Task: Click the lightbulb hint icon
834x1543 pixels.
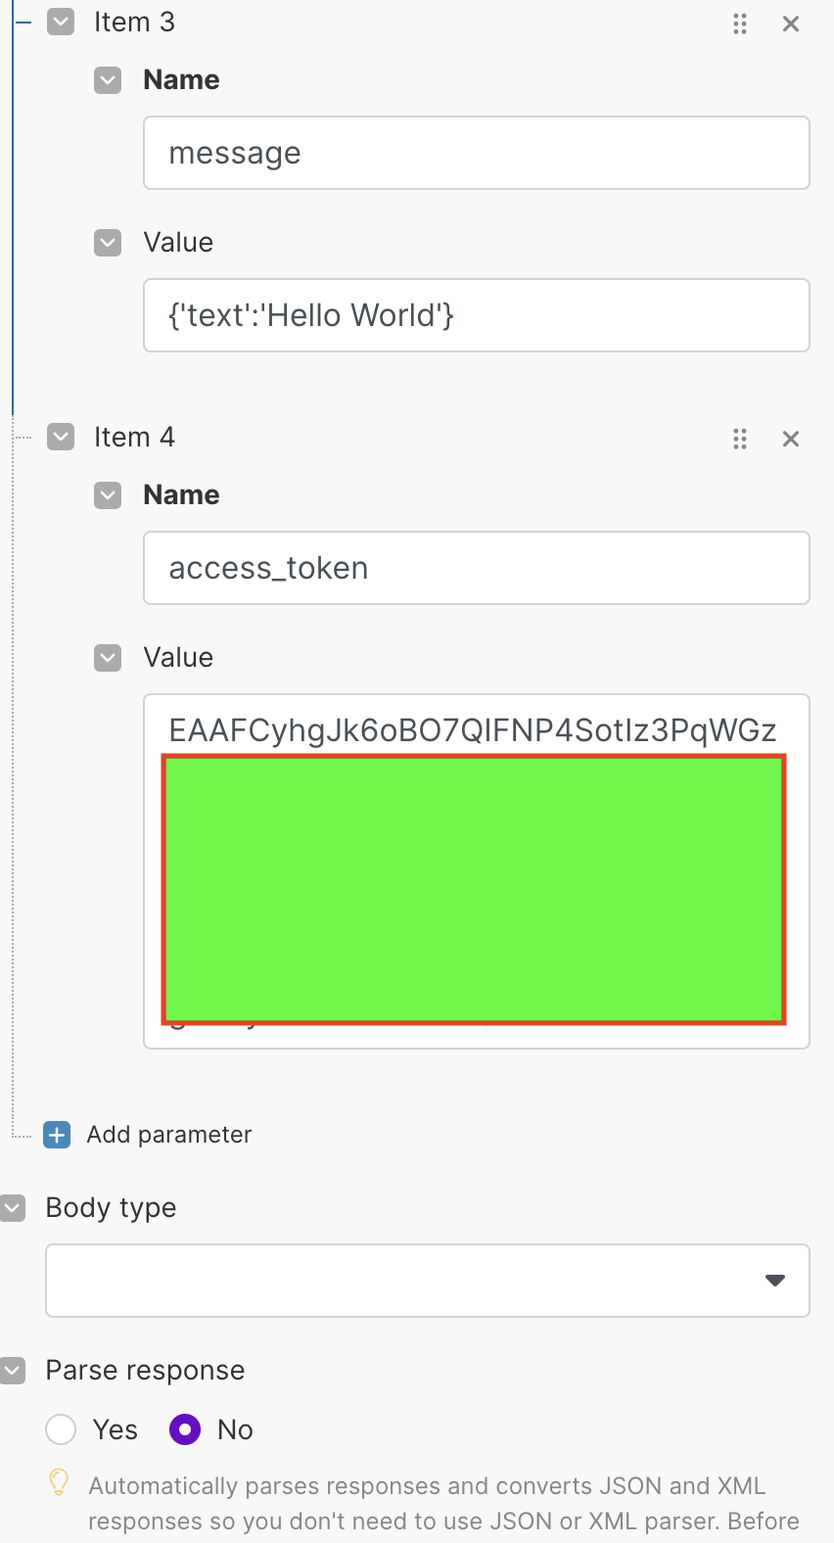Action: pyautogui.click(x=59, y=1483)
